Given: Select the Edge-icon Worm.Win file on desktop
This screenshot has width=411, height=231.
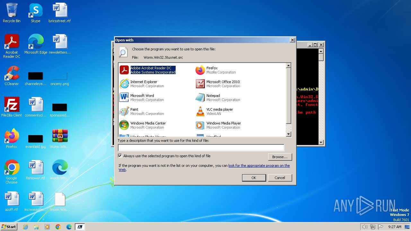Looking at the screenshot, I should point(60,170).
